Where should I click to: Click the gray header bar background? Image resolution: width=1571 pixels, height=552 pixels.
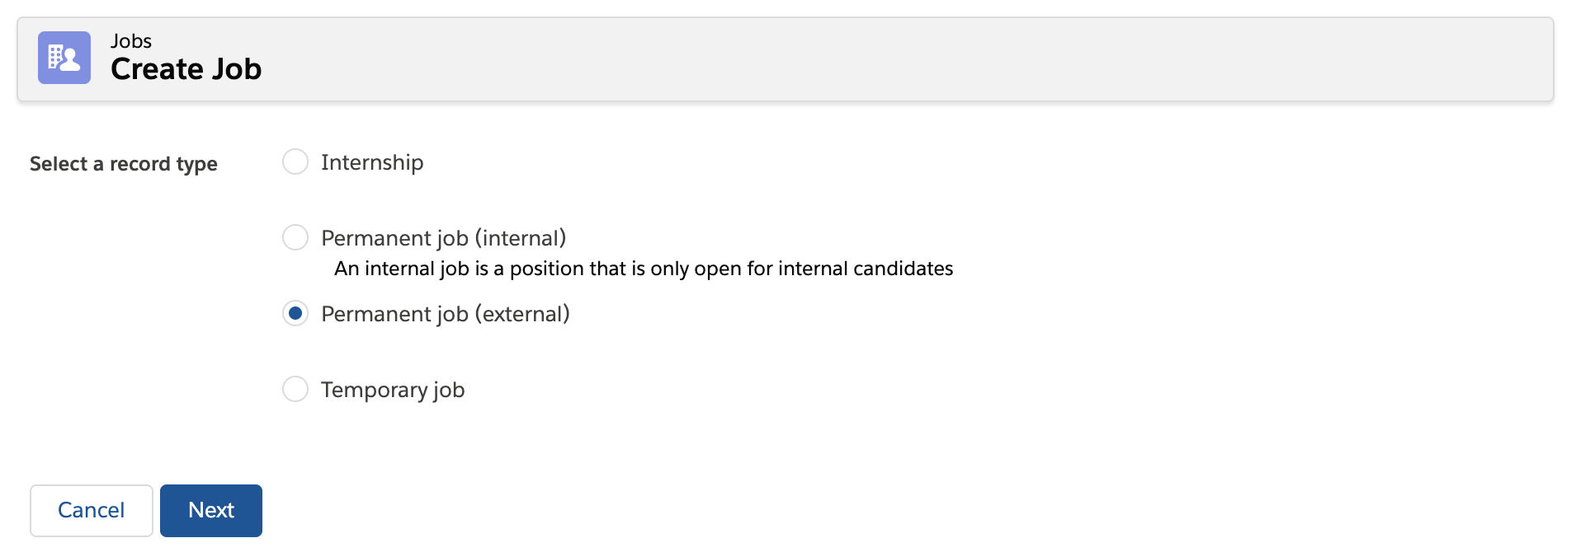click(908, 59)
